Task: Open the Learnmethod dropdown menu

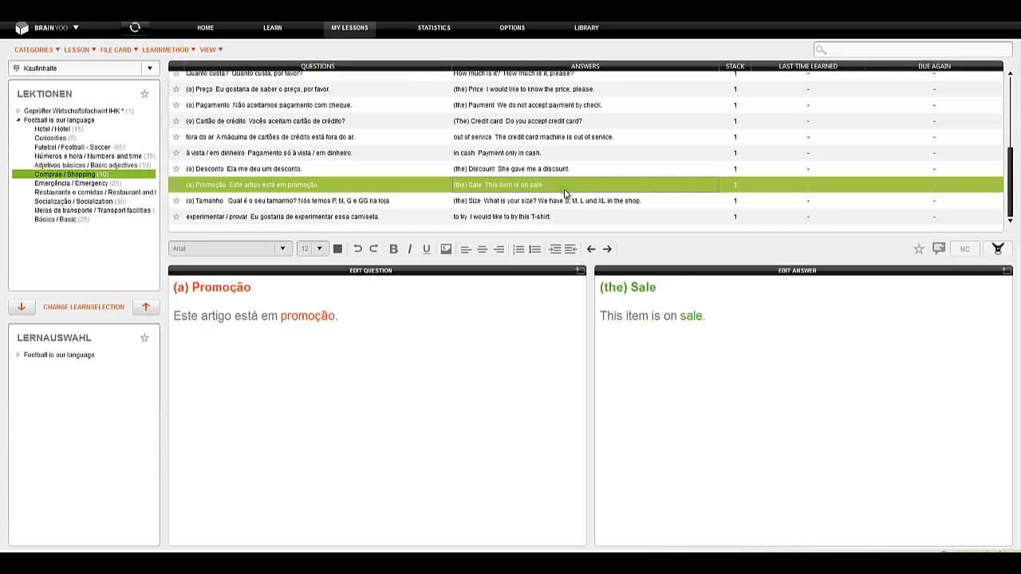Action: (169, 49)
